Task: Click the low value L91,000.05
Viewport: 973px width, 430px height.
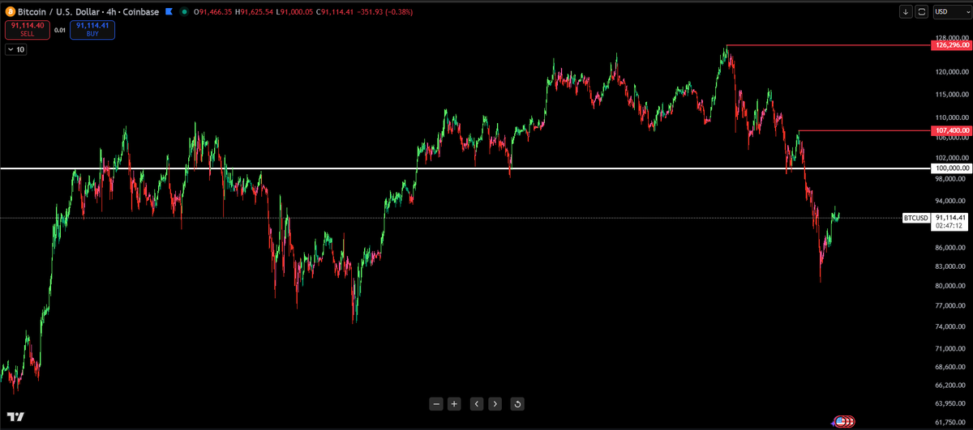Action: (293, 12)
